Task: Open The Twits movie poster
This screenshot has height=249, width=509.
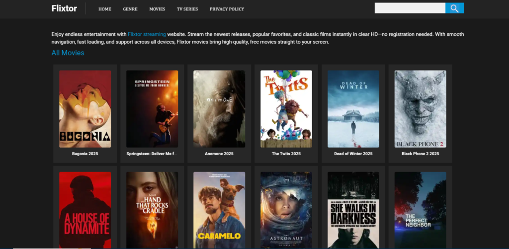Action: tap(286, 109)
